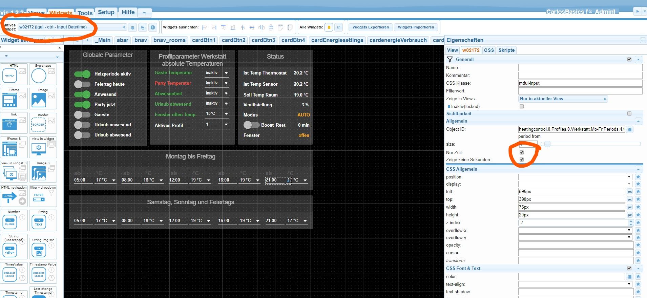Viewport: 647px width, 298px height.
Task: Uncheck the Zeige keine Sekunden checkbox
Action: point(522,159)
